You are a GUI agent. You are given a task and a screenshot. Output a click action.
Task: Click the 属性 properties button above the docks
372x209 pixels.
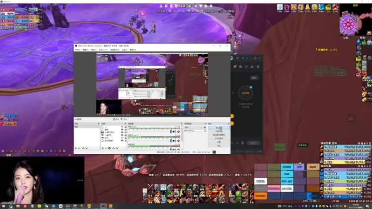pyautogui.click(x=116, y=119)
